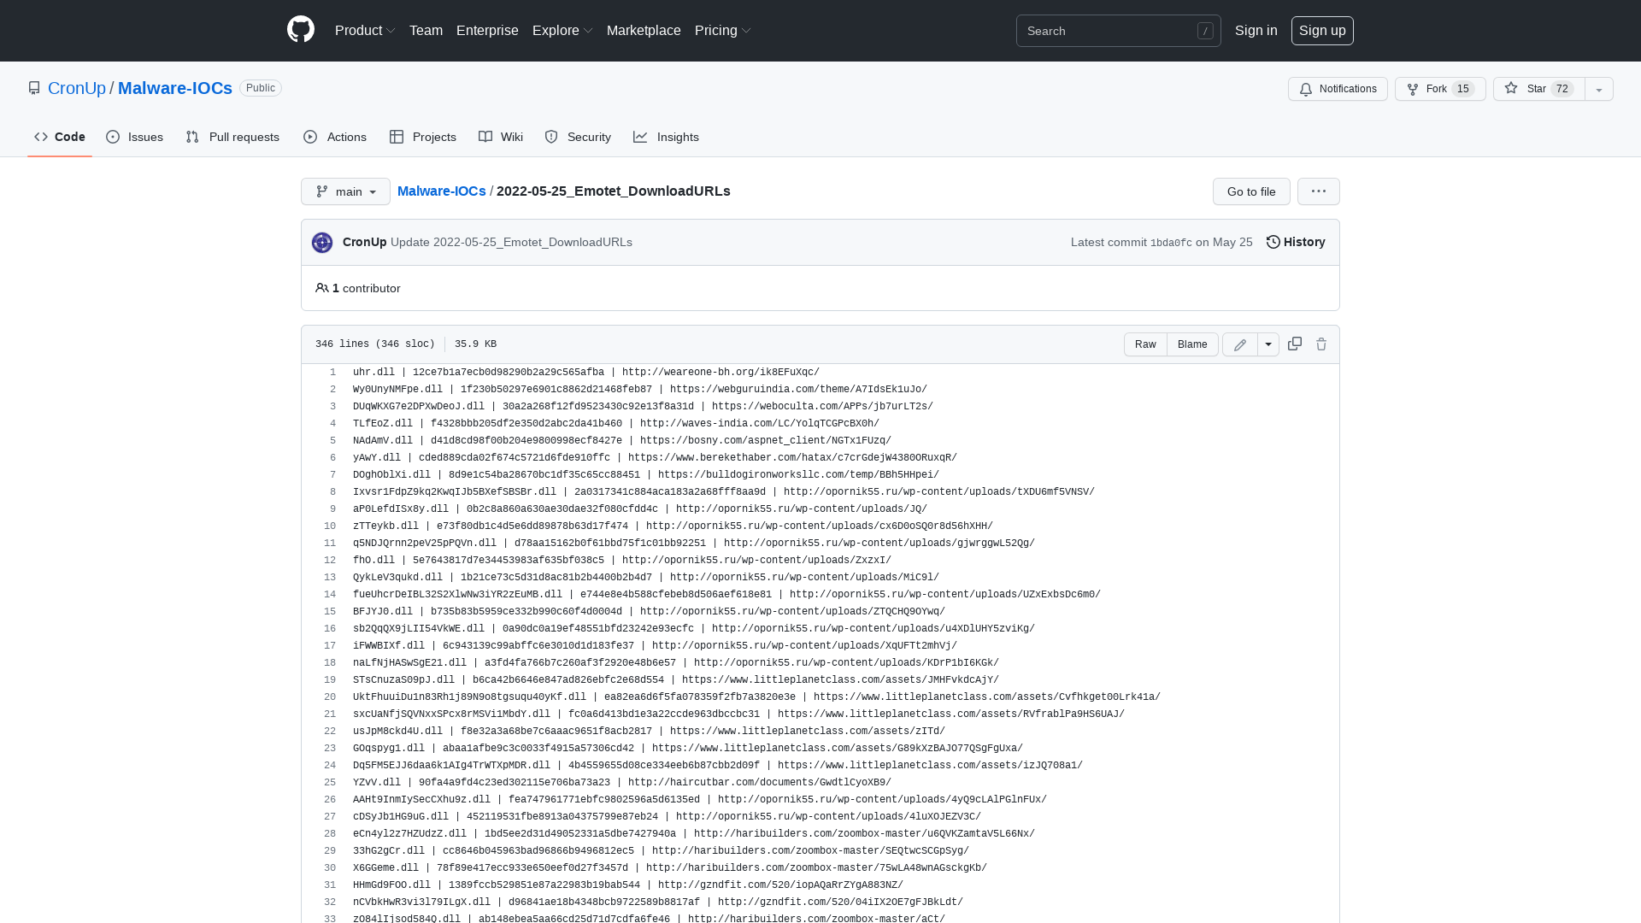Click the star count 72
Image resolution: width=1641 pixels, height=923 pixels.
pos(1562,89)
